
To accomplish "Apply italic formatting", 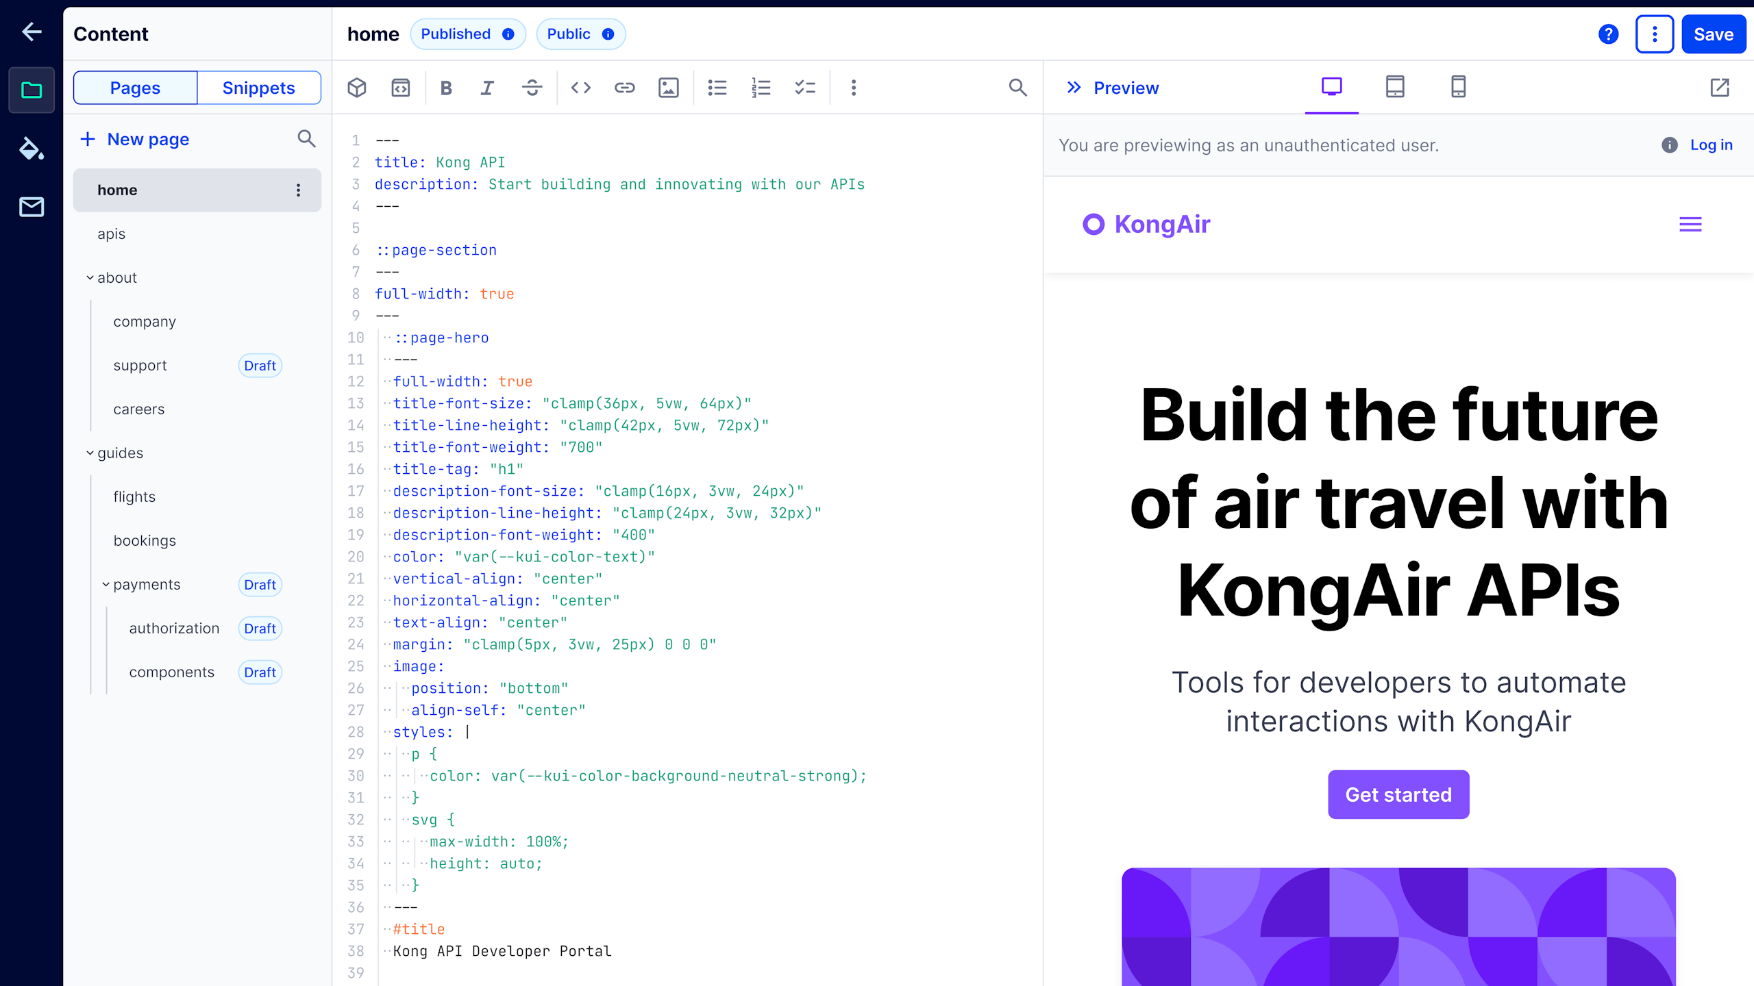I will pos(487,88).
